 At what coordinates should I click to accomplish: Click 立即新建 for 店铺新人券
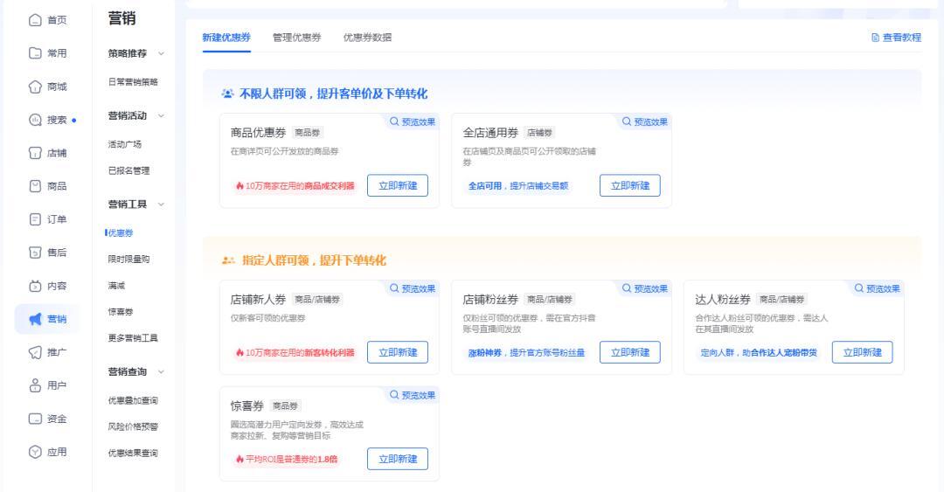tap(398, 352)
